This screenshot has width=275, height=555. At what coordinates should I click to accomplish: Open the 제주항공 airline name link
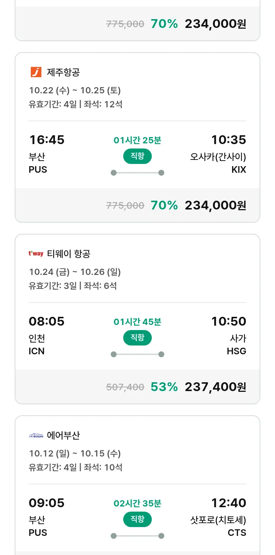pos(63,72)
